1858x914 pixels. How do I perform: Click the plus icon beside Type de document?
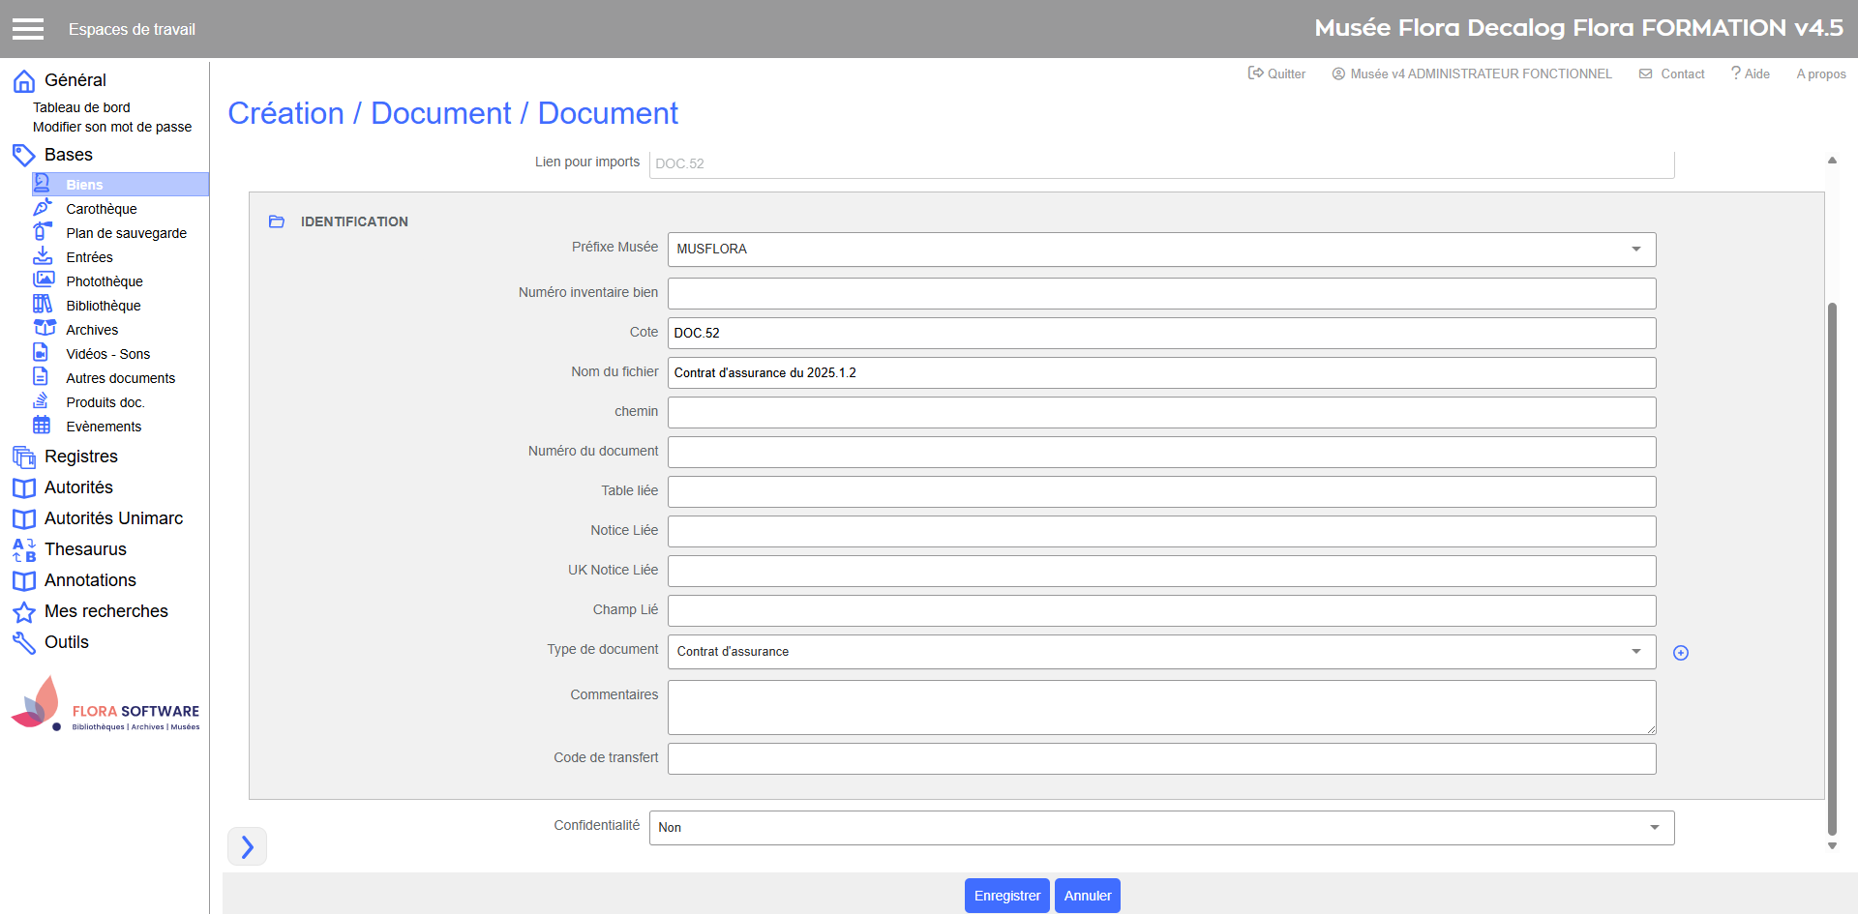click(x=1681, y=653)
